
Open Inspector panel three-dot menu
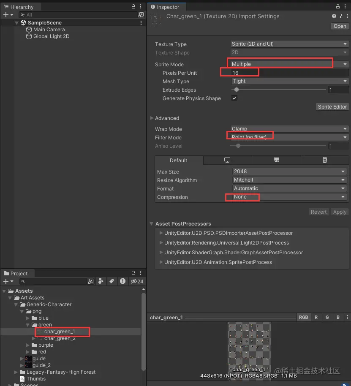(x=345, y=7)
